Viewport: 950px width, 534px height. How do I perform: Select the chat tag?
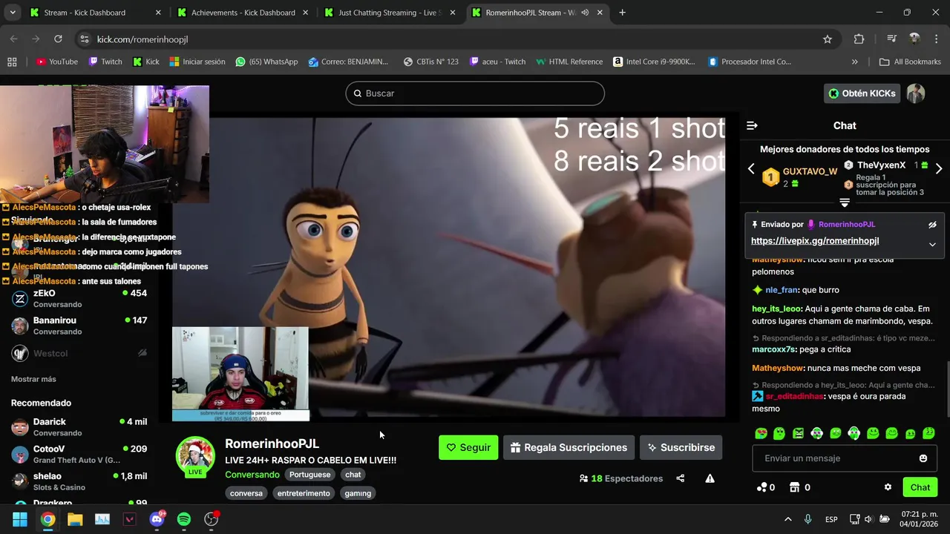353,475
